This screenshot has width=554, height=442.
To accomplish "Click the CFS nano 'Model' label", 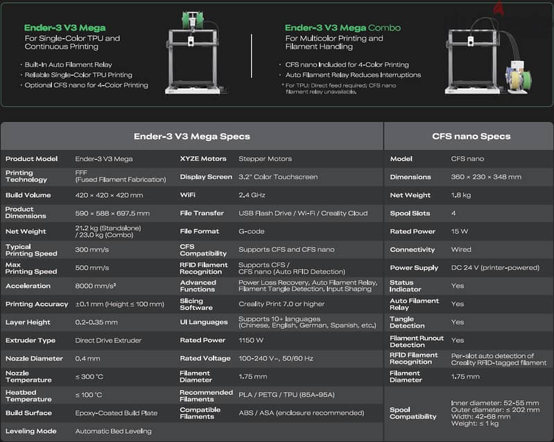I will (x=401, y=159).
